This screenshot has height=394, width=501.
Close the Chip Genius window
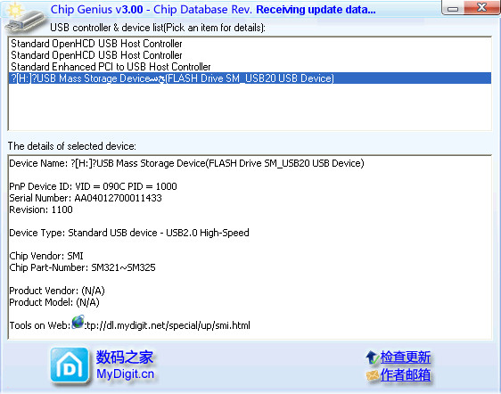pyautogui.click(x=481, y=8)
